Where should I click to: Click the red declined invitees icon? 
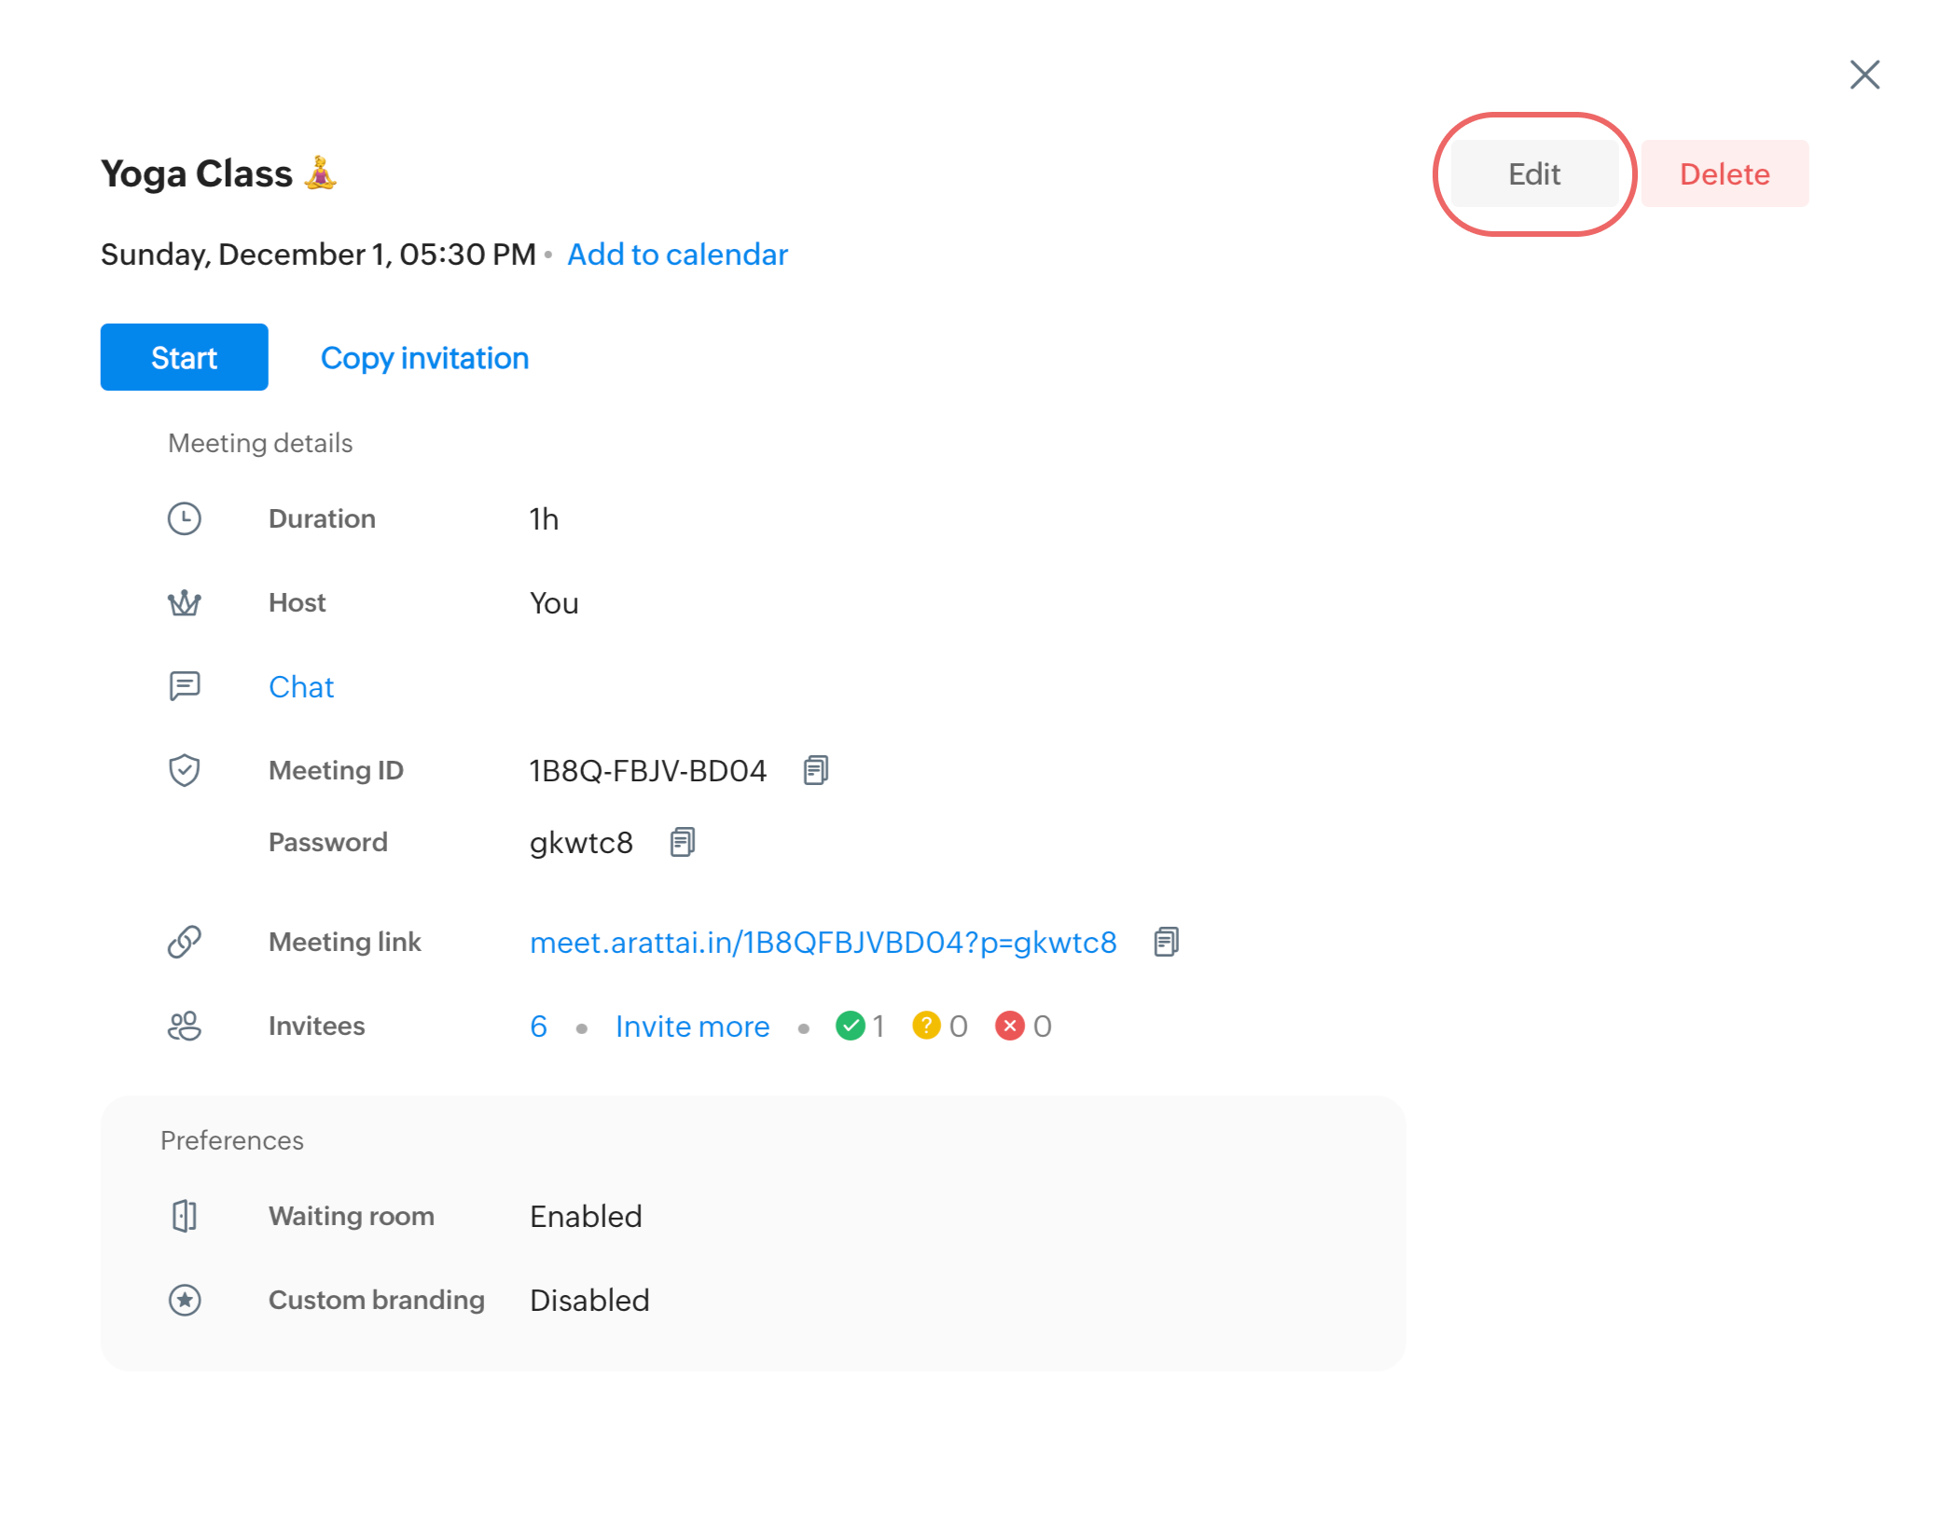(1009, 1026)
